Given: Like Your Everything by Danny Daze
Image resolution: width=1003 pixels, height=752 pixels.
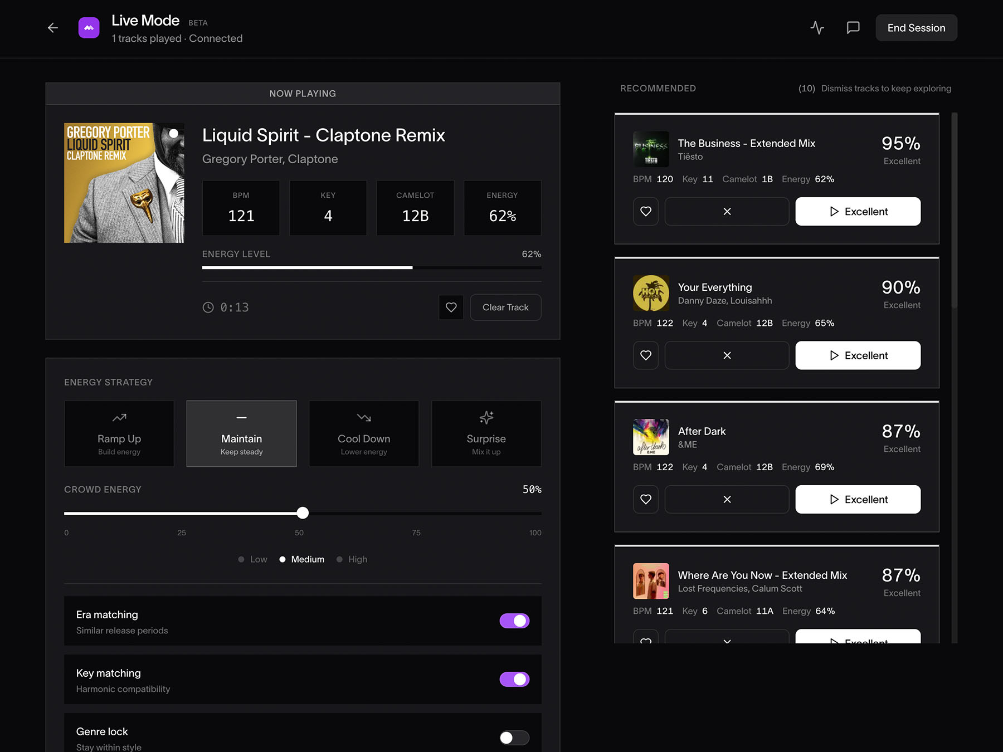Looking at the screenshot, I should coord(646,355).
